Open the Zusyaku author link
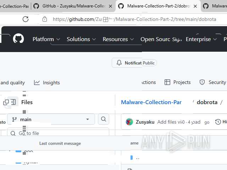Screen dimensions: 227x170 point(145,122)
